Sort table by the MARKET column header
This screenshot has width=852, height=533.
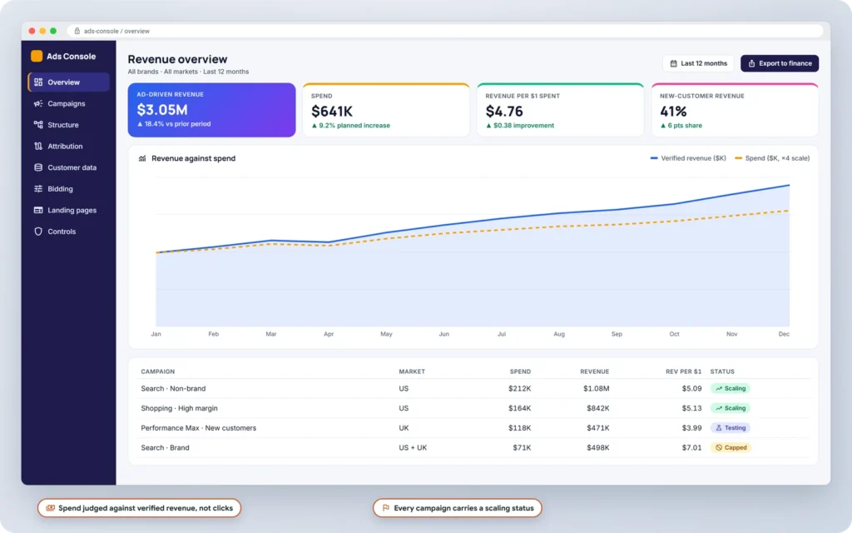click(x=412, y=371)
